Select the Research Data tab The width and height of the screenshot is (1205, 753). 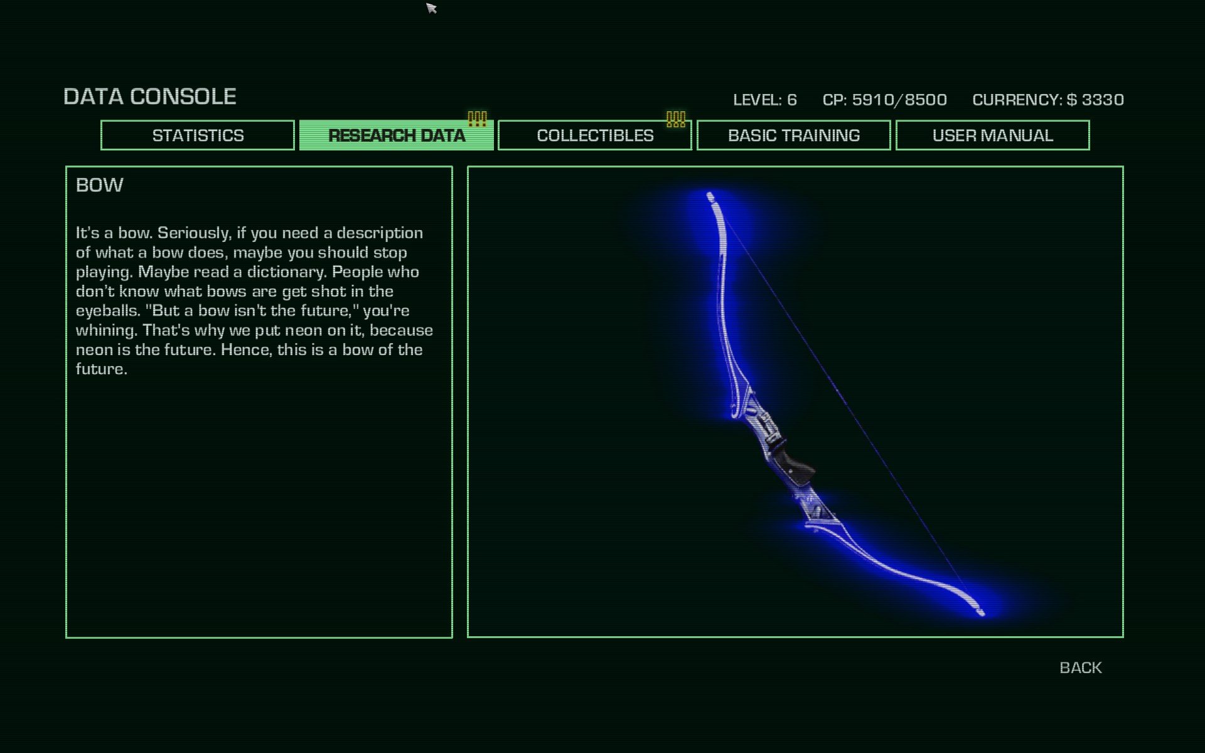(396, 136)
